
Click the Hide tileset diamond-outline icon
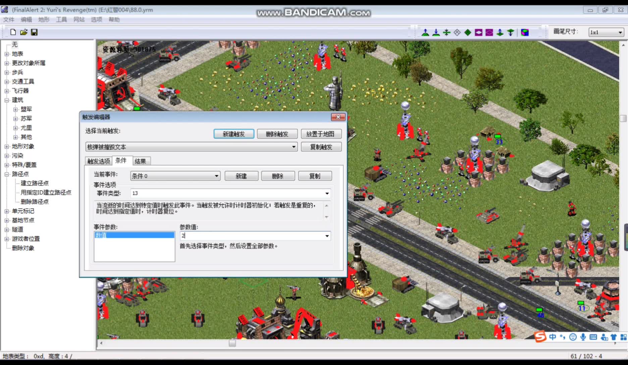(x=457, y=33)
